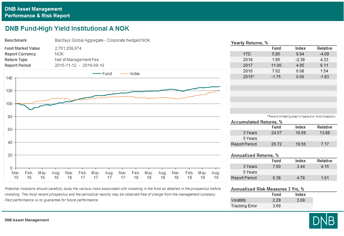Click the footnote about period limited by inception

(301, 116)
